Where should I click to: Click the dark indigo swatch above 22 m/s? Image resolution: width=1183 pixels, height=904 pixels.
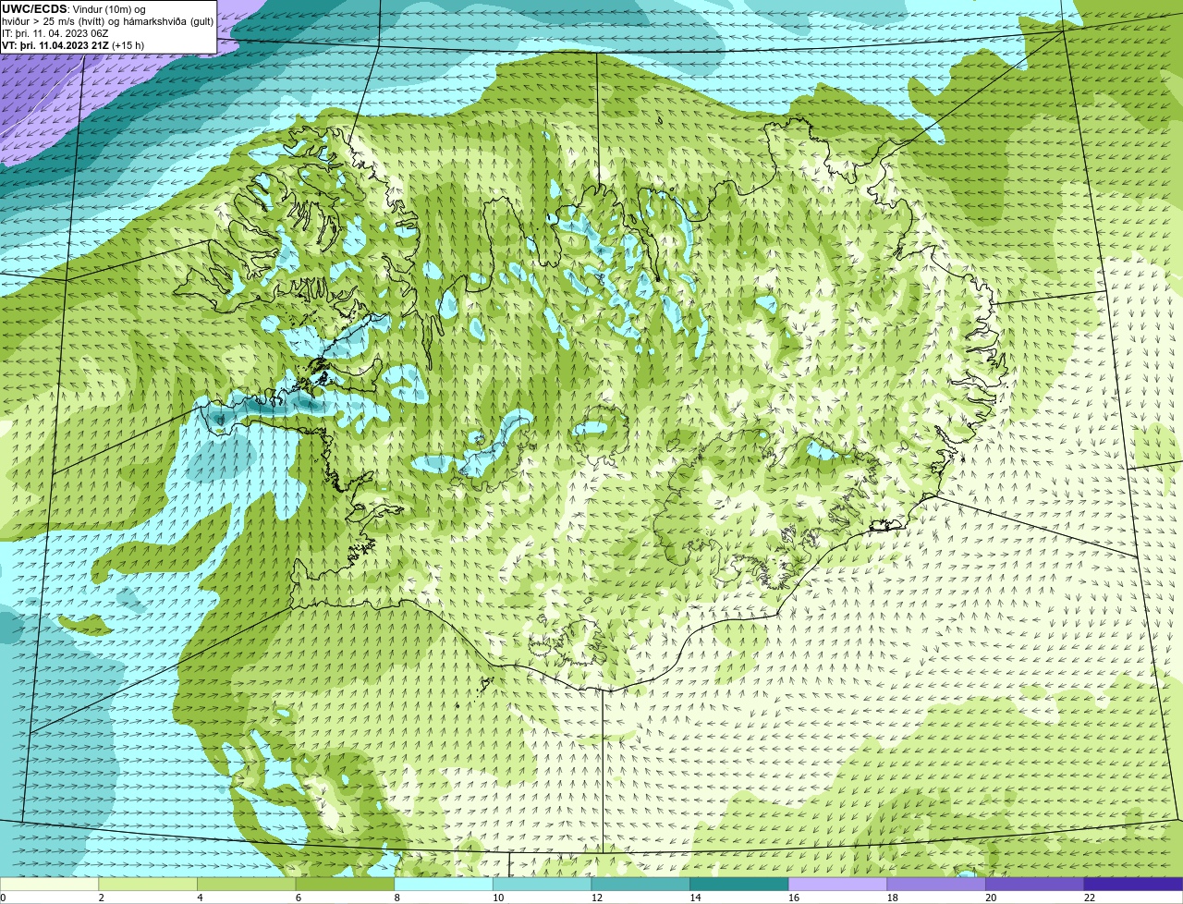pyautogui.click(x=1133, y=884)
